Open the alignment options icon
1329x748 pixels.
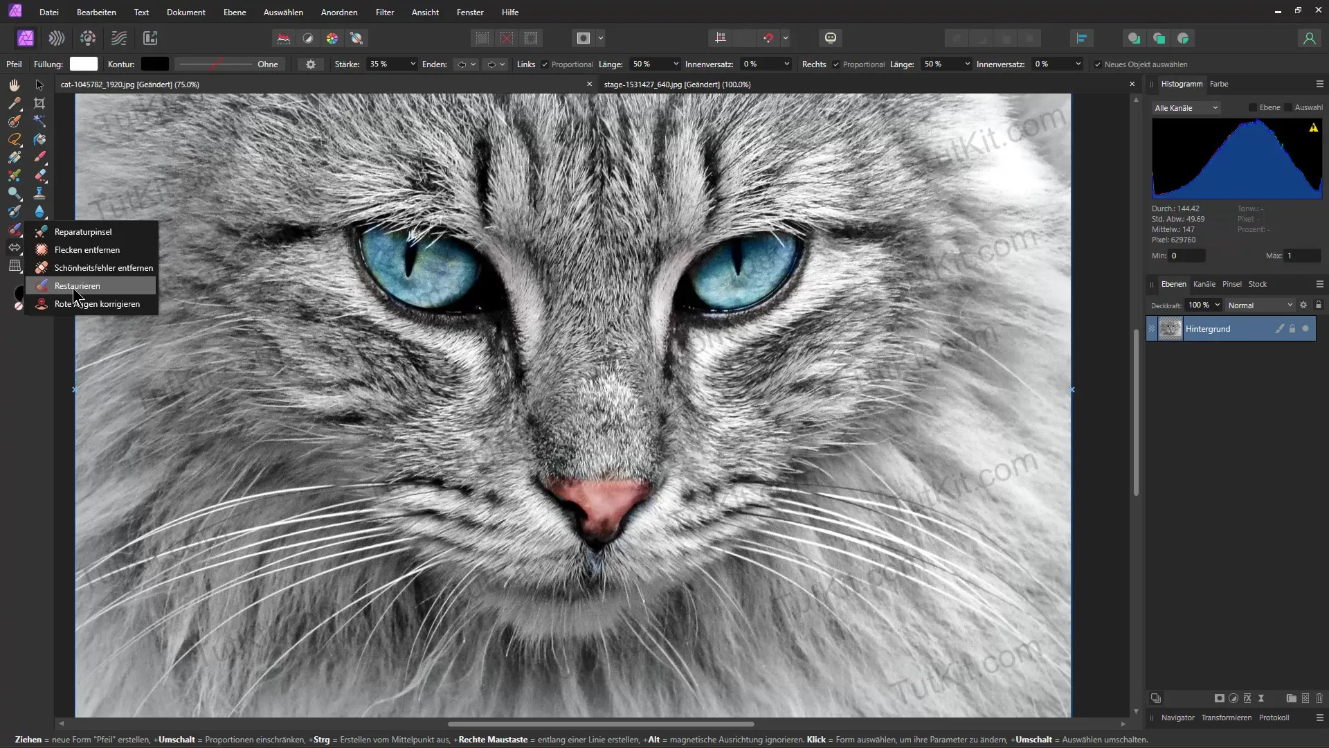tap(1082, 38)
